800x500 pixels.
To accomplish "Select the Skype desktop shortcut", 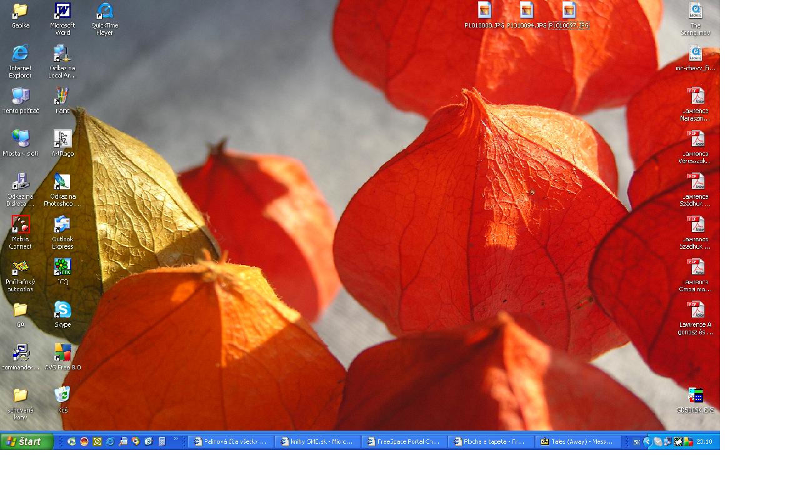I will pyautogui.click(x=62, y=310).
